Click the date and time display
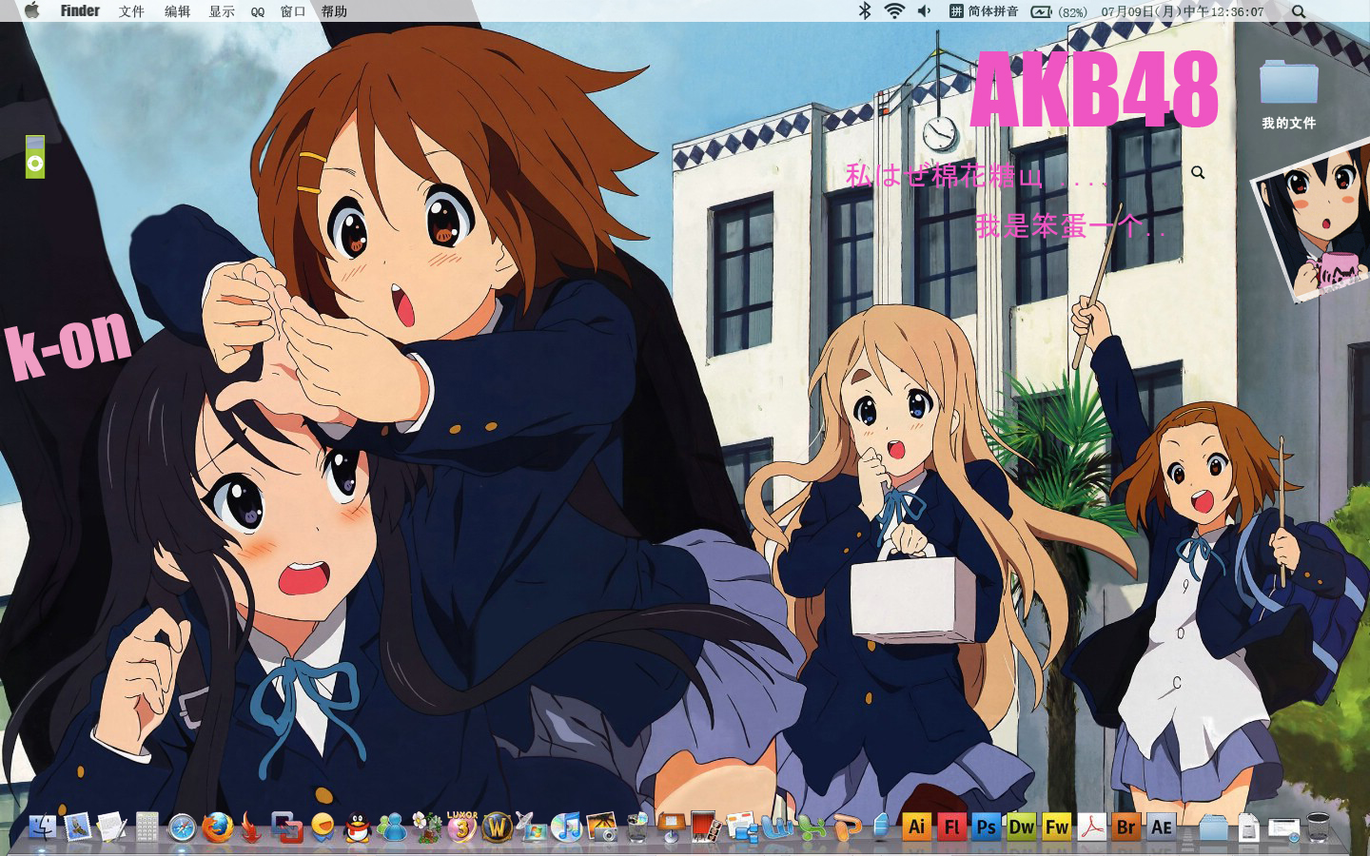This screenshot has width=1370, height=856. (1183, 11)
